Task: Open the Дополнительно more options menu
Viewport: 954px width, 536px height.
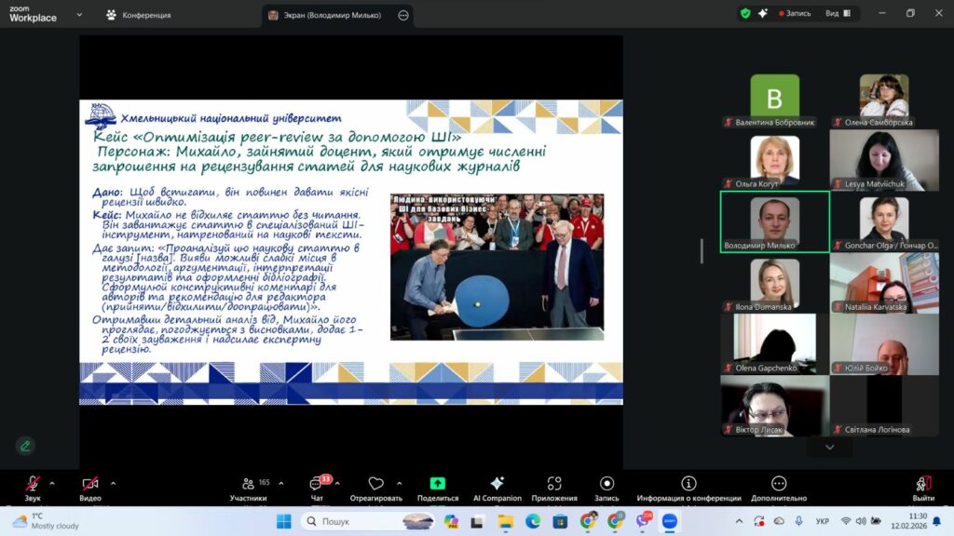Action: pyautogui.click(x=779, y=485)
